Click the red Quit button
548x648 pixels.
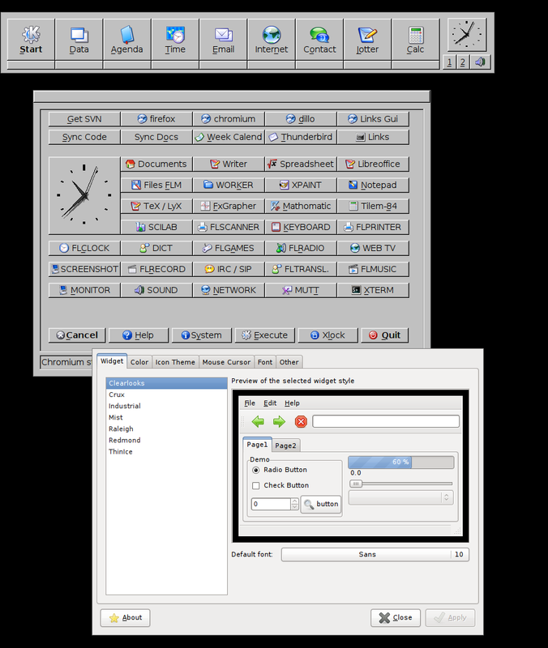click(x=384, y=335)
